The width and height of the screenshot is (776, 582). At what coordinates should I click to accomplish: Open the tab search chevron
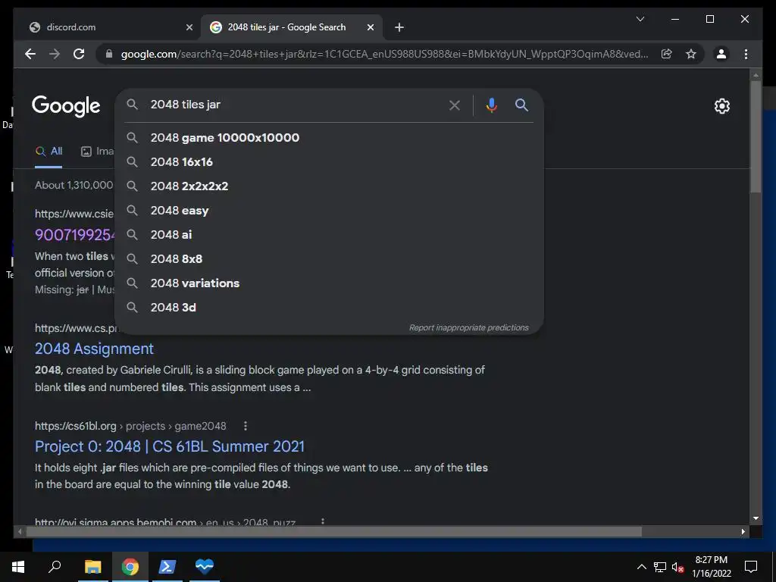pyautogui.click(x=640, y=19)
